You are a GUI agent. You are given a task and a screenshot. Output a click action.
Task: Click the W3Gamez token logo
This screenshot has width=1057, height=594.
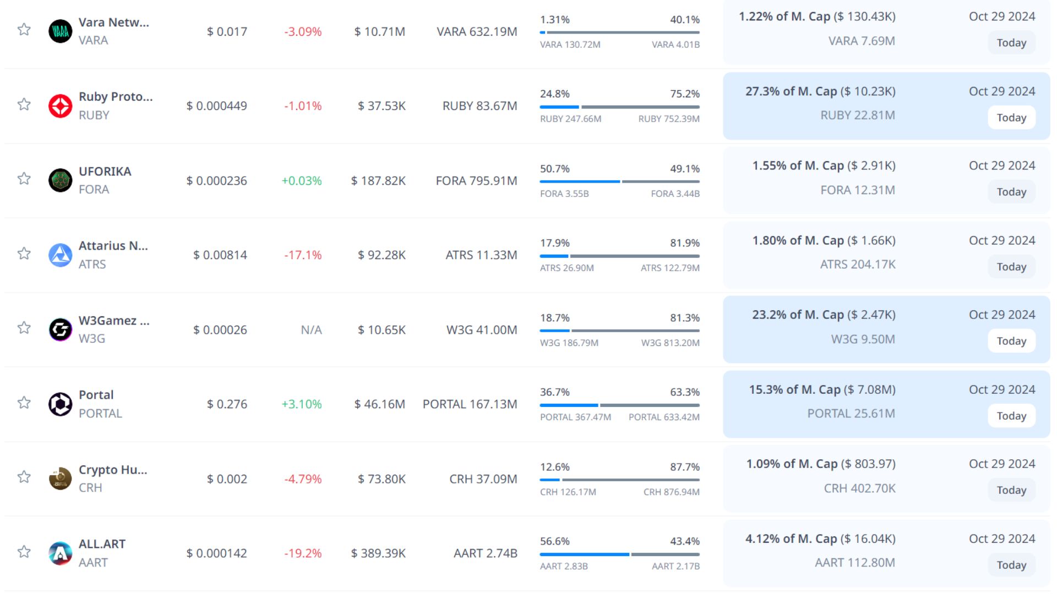61,329
